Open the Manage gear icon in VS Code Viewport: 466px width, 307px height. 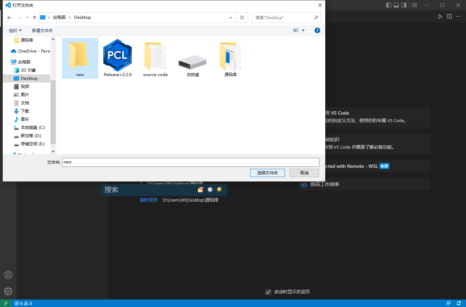(x=8, y=291)
